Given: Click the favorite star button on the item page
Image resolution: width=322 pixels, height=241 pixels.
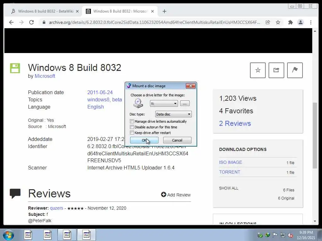Looking at the screenshot, I should tap(258, 70).
